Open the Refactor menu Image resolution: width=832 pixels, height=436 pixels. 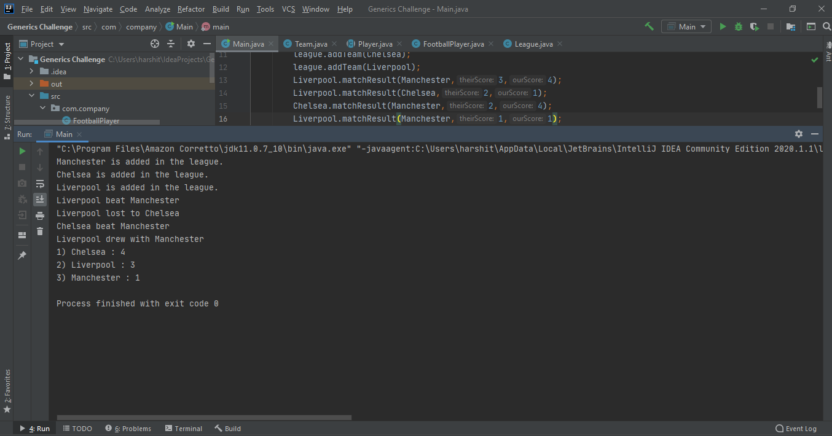(191, 9)
